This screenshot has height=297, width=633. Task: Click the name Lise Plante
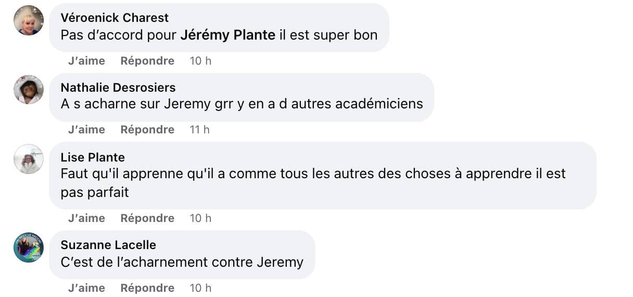pyautogui.click(x=93, y=157)
